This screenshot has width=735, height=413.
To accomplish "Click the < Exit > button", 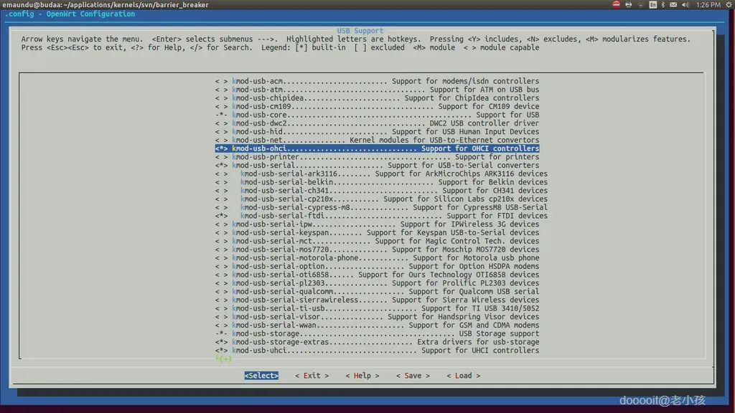I will coord(312,376).
